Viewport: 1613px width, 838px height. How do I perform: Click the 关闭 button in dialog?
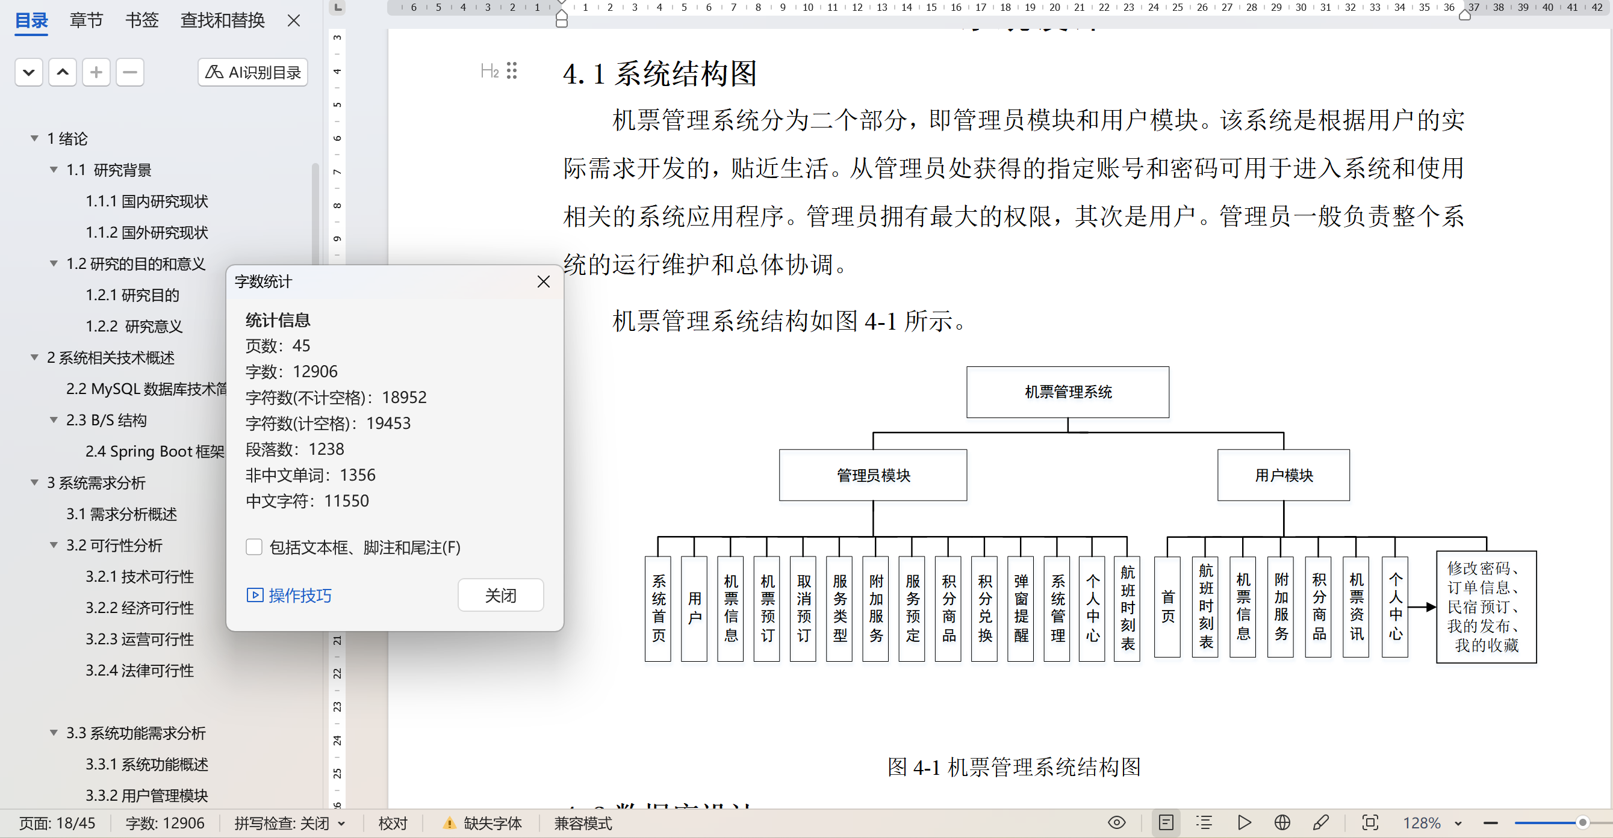500,595
